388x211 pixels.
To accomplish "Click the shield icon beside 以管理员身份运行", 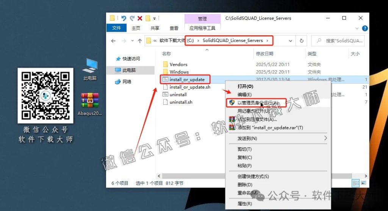I will [232, 102].
